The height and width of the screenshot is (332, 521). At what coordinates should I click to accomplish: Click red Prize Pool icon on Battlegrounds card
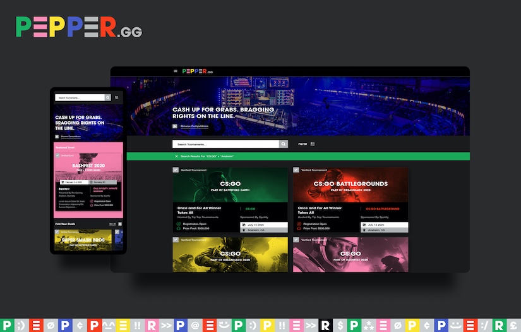pyautogui.click(x=299, y=228)
